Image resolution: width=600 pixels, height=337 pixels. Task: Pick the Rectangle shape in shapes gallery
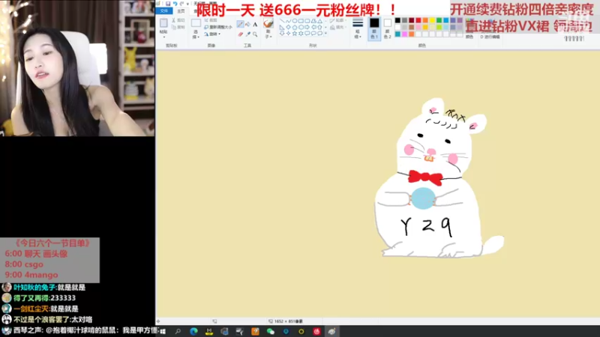[x=301, y=21]
